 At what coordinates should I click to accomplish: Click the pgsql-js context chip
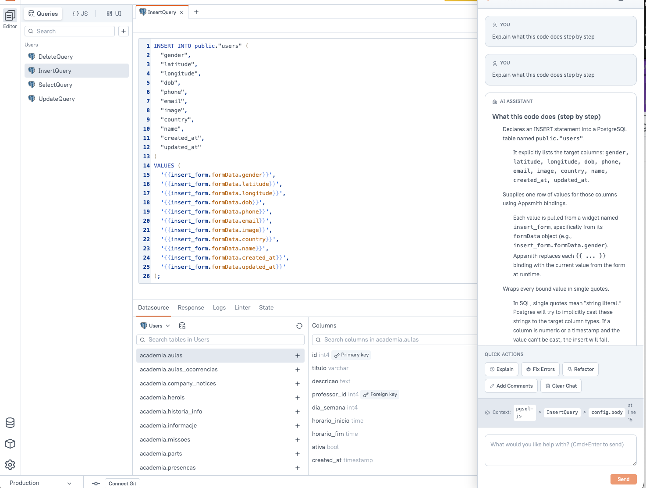(525, 412)
